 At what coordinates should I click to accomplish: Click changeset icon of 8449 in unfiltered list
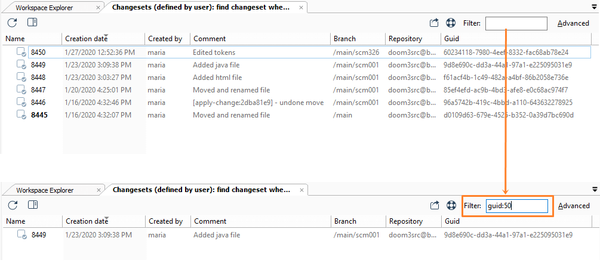coord(21,64)
